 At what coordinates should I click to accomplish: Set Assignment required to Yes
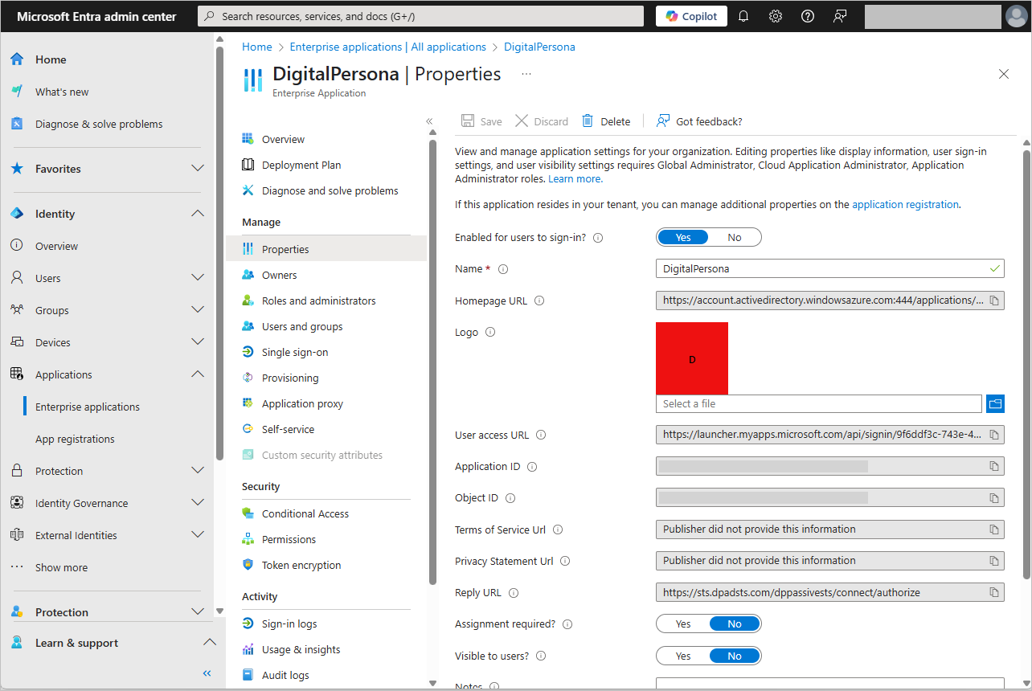coord(683,624)
